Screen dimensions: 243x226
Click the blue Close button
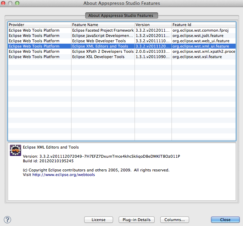pyautogui.click(x=225, y=220)
